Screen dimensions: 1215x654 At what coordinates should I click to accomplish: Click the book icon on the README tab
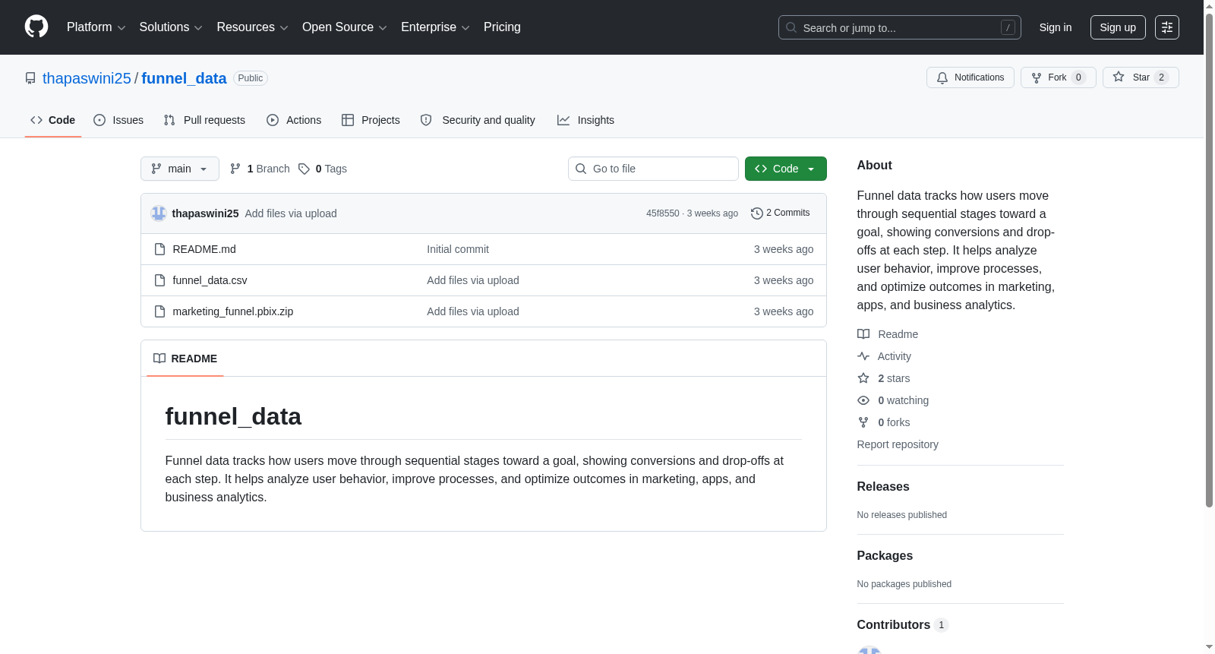(159, 359)
